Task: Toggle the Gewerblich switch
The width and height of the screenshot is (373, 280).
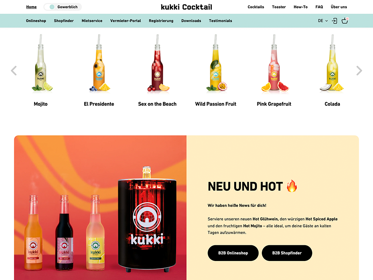Action: [x=52, y=7]
